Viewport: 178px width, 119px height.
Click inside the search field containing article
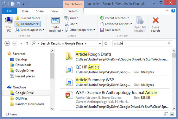[x=139, y=44]
